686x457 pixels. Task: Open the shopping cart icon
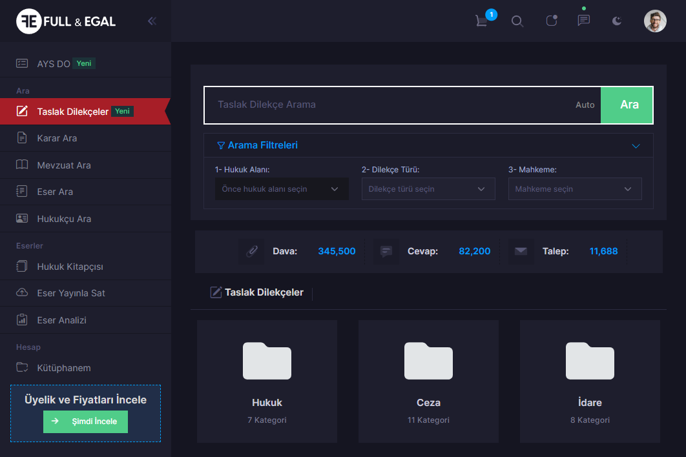pos(482,21)
